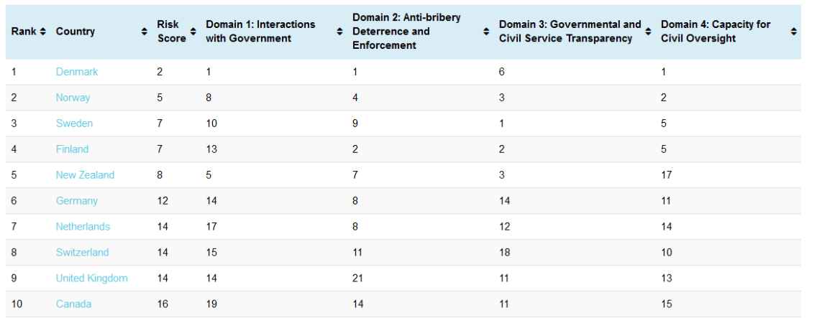Go to the Netherlands link
This screenshot has height=318, width=827.
coord(83,227)
